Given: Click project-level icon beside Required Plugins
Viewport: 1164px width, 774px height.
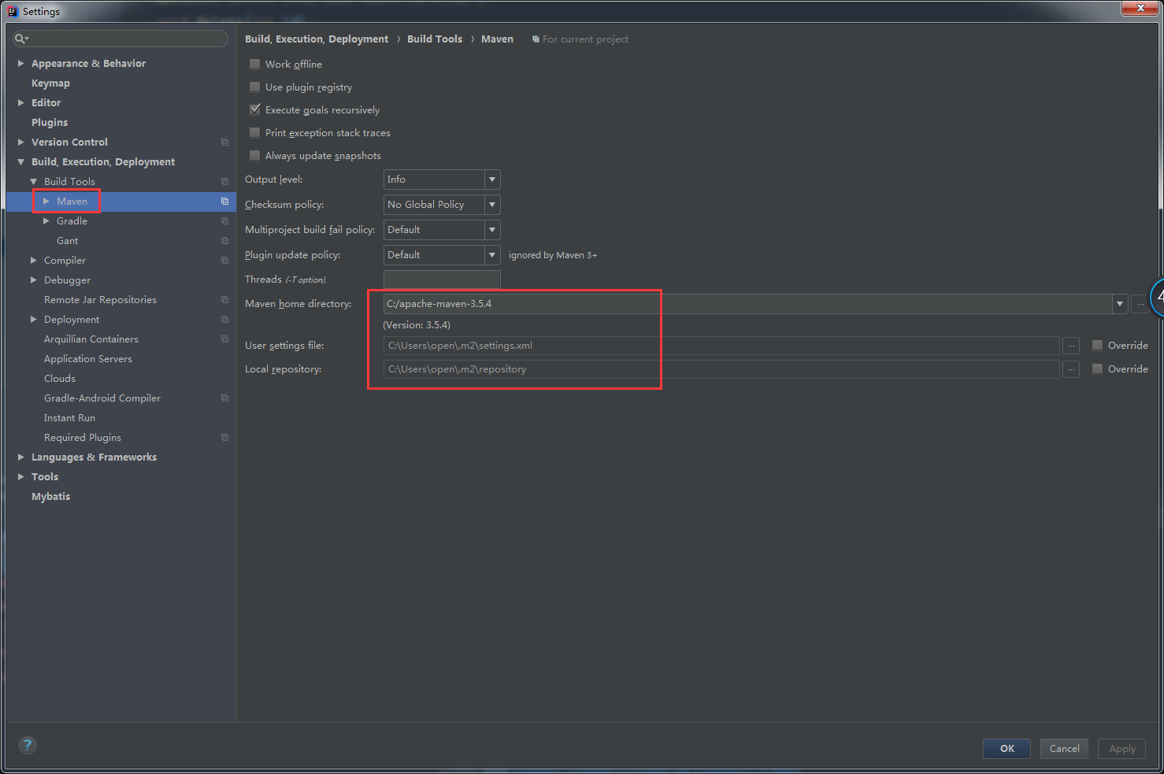Looking at the screenshot, I should tap(224, 438).
